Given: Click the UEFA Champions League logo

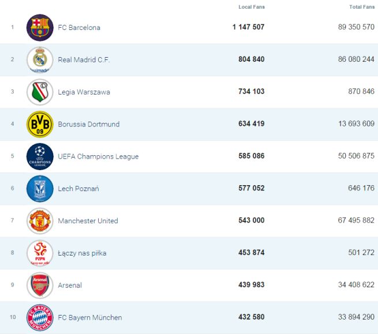Looking at the screenshot, I should pos(40,156).
